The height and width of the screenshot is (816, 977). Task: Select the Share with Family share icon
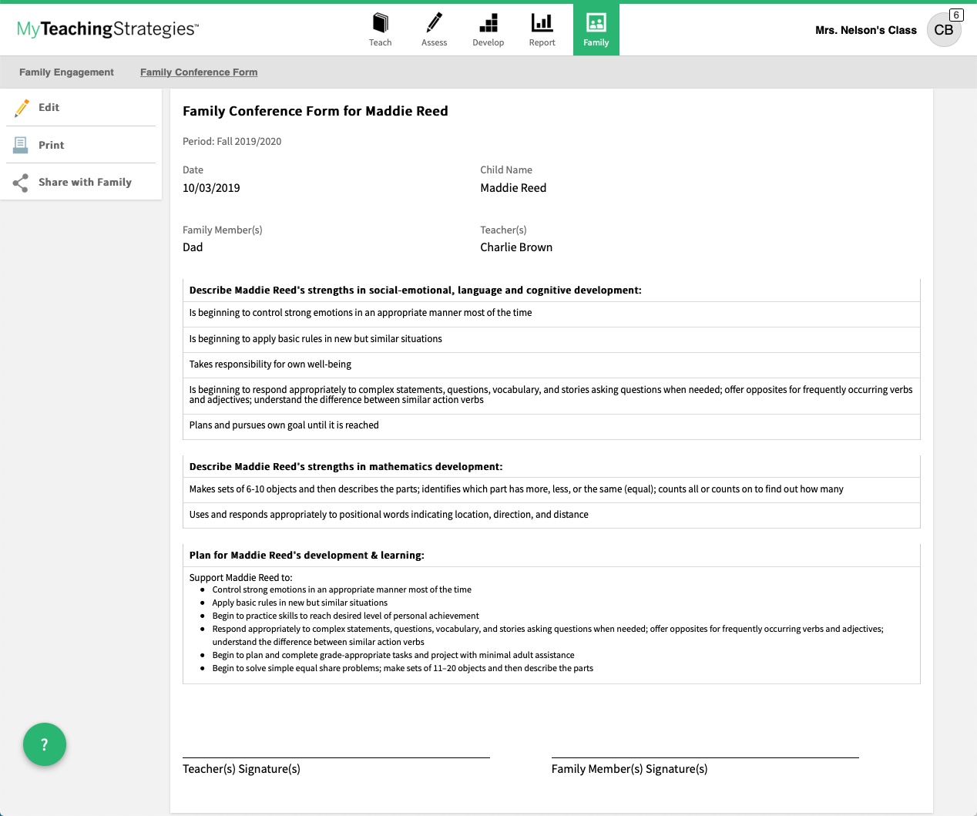[21, 182]
